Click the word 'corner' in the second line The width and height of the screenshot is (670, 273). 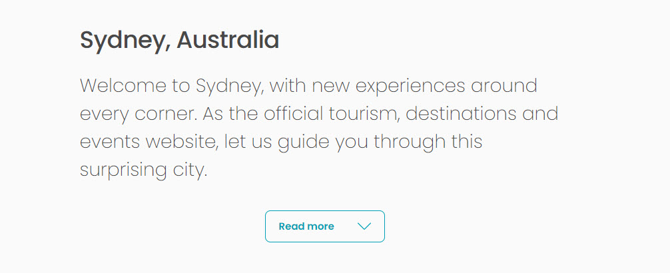point(166,115)
